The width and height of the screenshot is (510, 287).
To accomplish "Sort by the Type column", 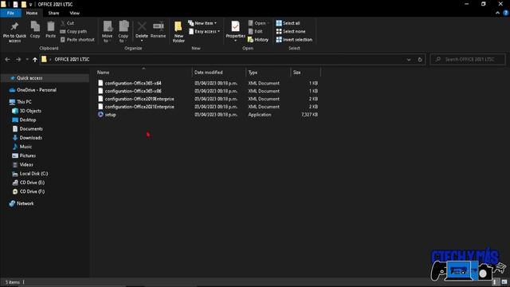I will point(253,73).
